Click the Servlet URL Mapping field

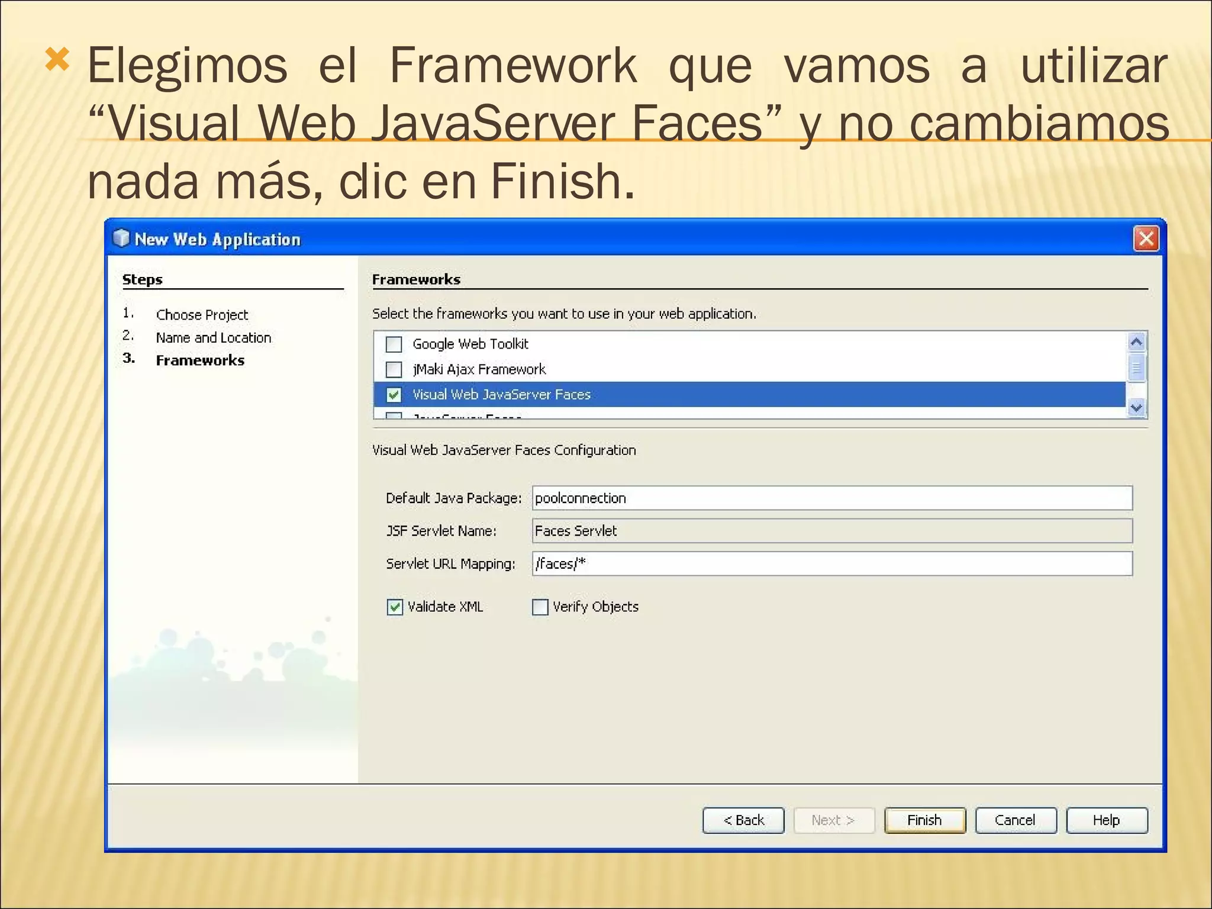[x=831, y=564]
